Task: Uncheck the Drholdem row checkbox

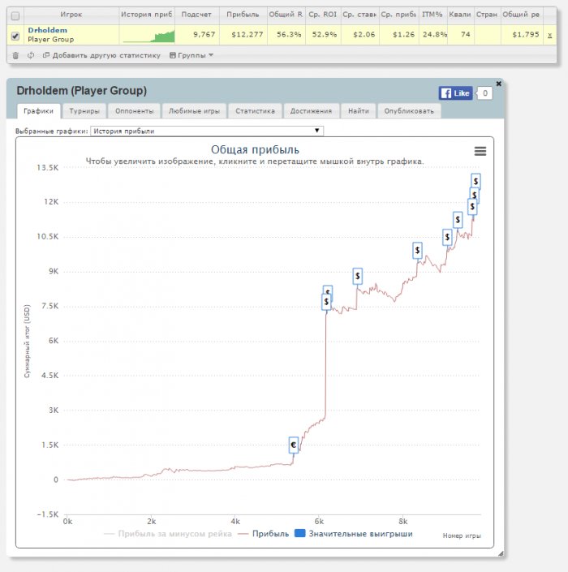Action: (15, 35)
